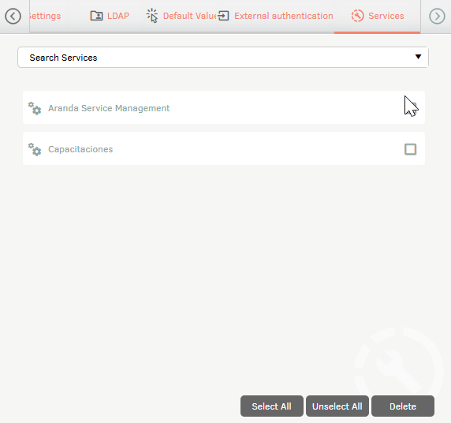Click the Delete button
Viewport: 451px width, 423px height.
tap(403, 406)
